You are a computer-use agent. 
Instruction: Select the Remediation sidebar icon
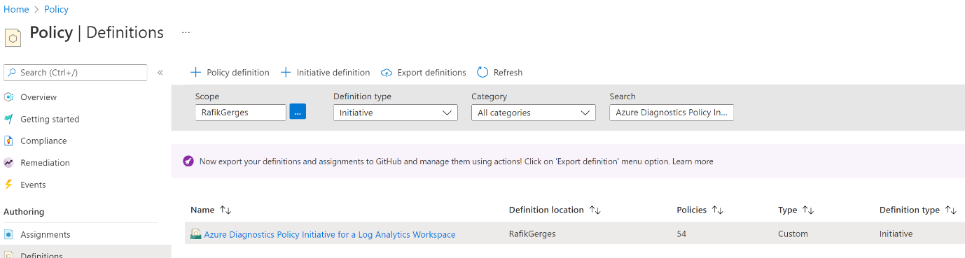click(9, 163)
